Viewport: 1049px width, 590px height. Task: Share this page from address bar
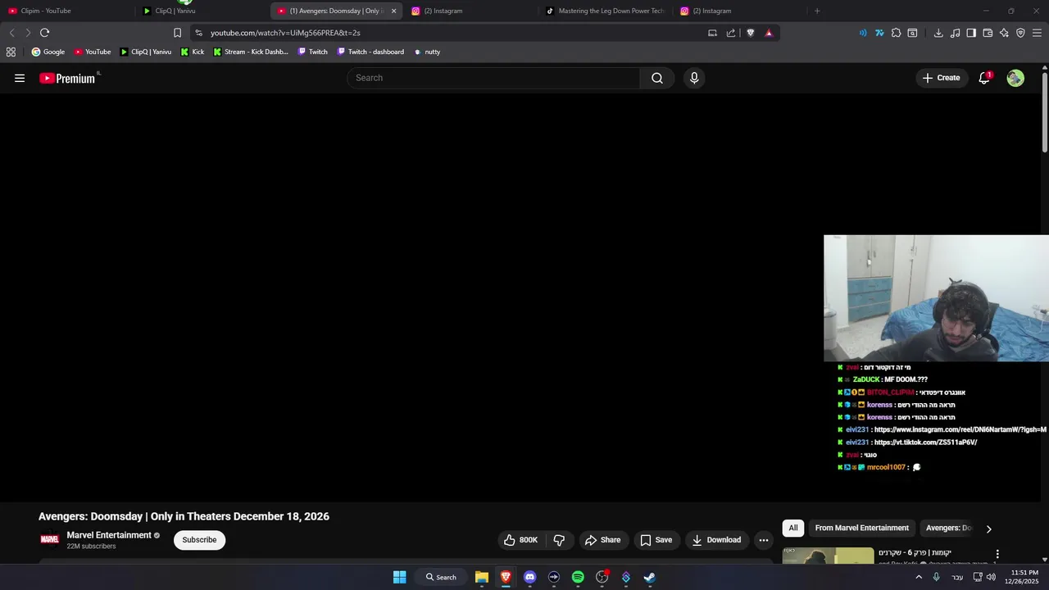[731, 33]
